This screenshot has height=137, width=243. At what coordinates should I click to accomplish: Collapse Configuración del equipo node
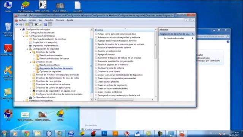tap(21, 30)
